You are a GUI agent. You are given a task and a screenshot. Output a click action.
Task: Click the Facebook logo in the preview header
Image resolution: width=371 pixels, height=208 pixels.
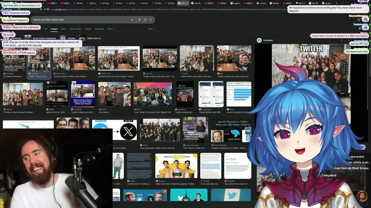(x=259, y=40)
